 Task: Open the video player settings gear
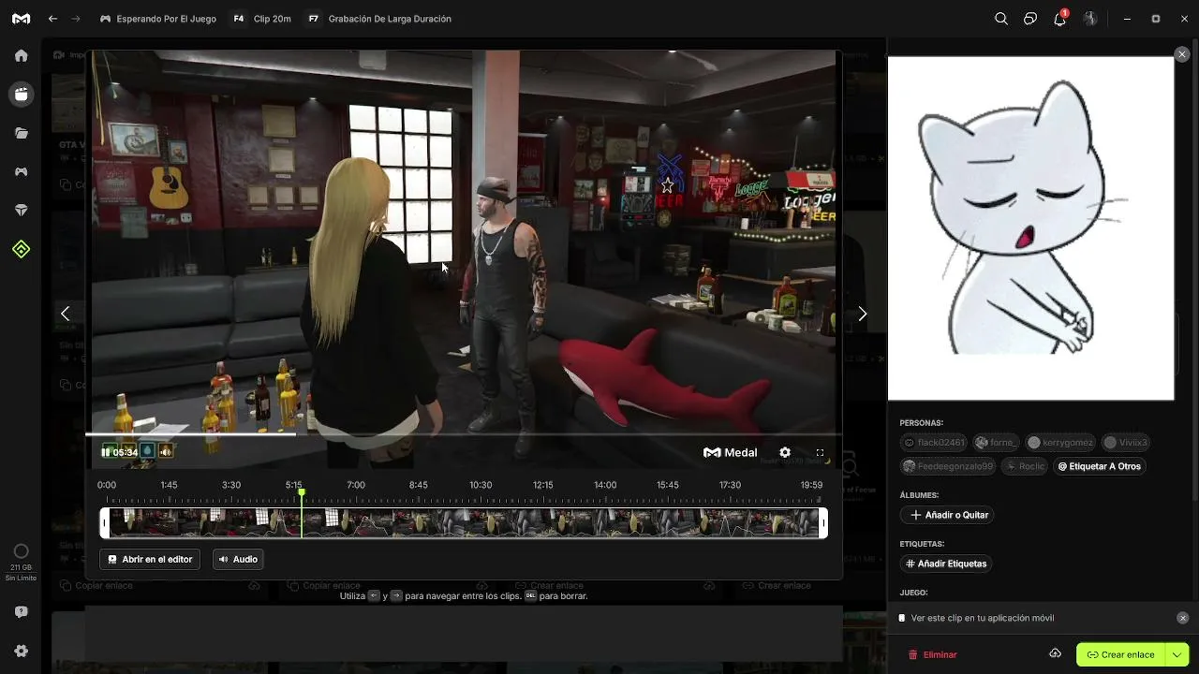click(785, 452)
